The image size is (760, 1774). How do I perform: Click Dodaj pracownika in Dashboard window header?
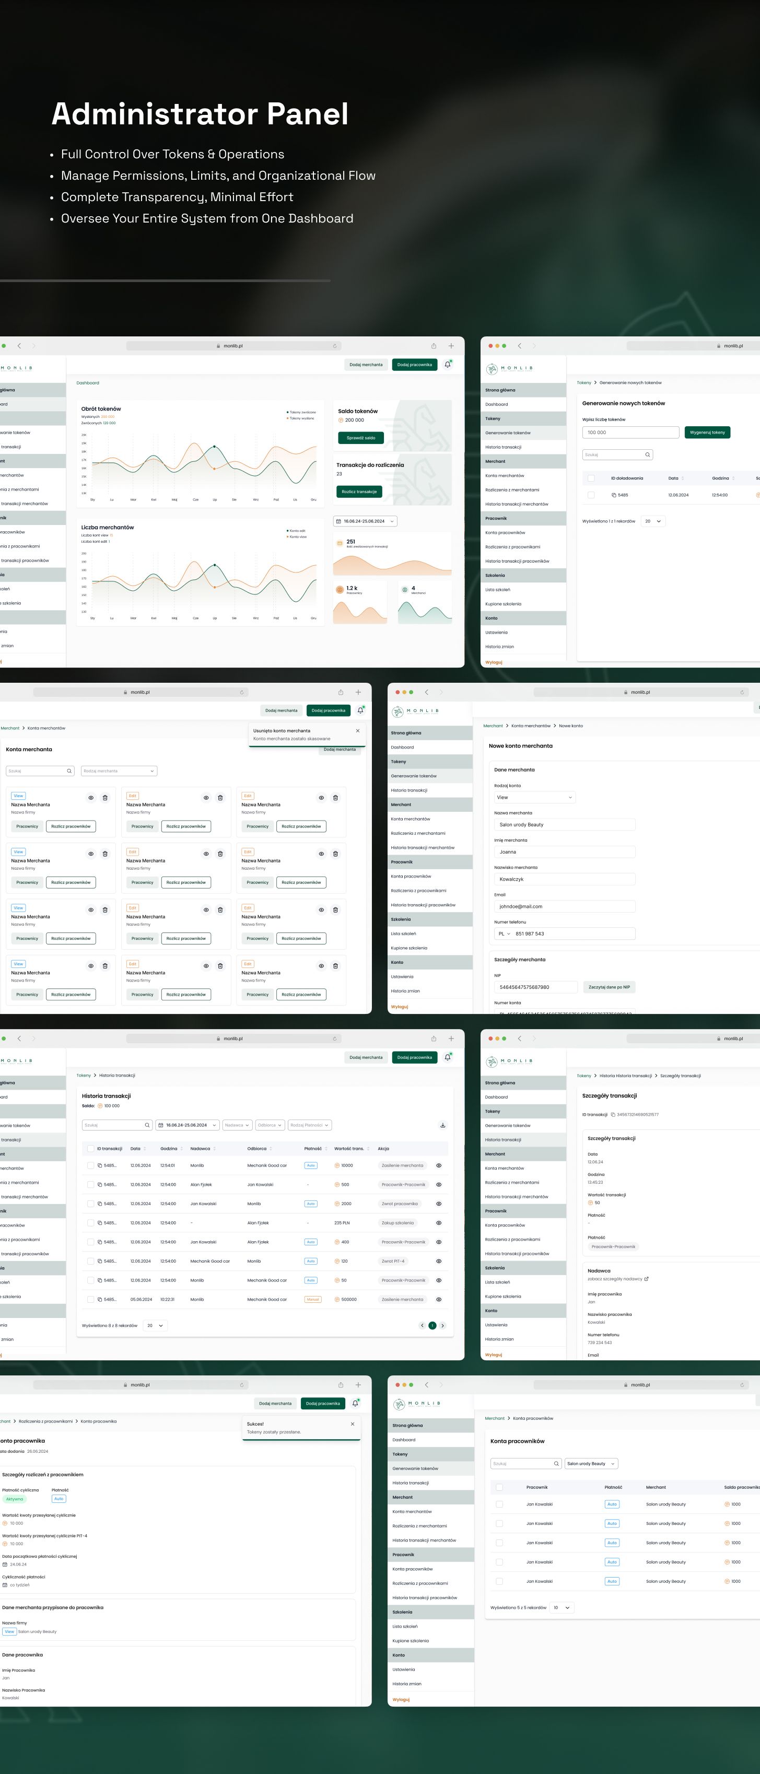click(414, 364)
